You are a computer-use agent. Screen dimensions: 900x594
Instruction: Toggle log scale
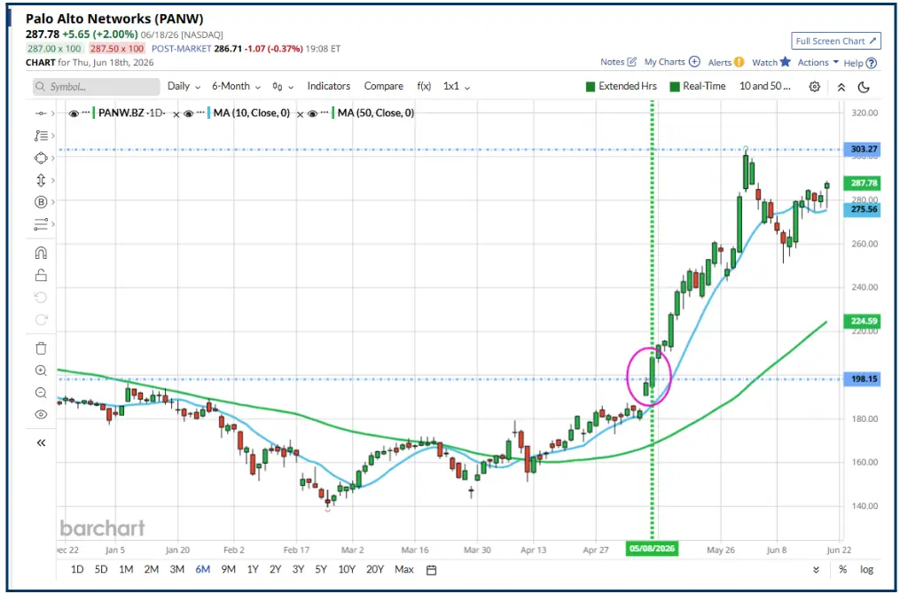(x=866, y=570)
